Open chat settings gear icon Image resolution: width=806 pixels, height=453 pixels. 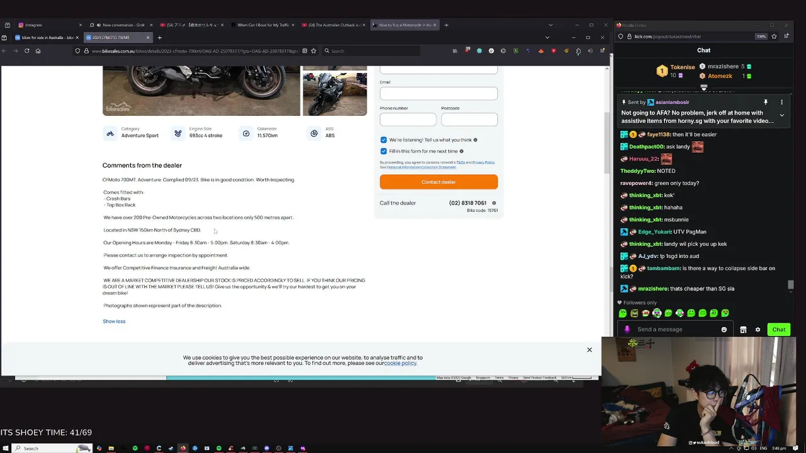click(x=758, y=330)
